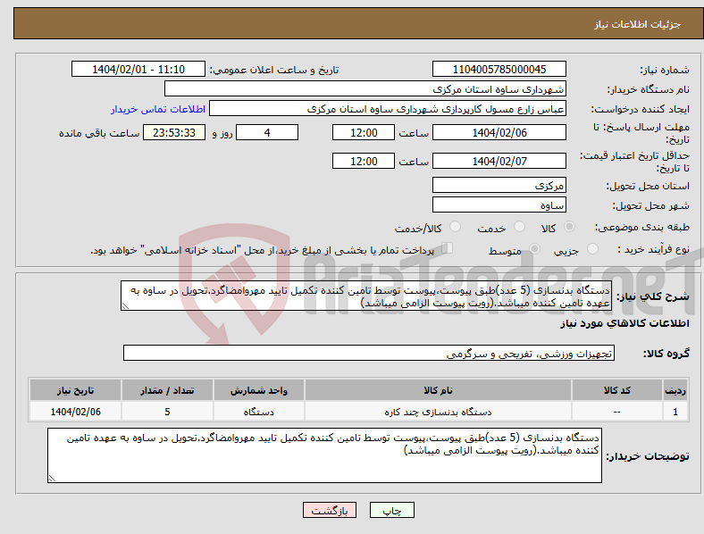Click the buyer organization name field

click(365, 88)
